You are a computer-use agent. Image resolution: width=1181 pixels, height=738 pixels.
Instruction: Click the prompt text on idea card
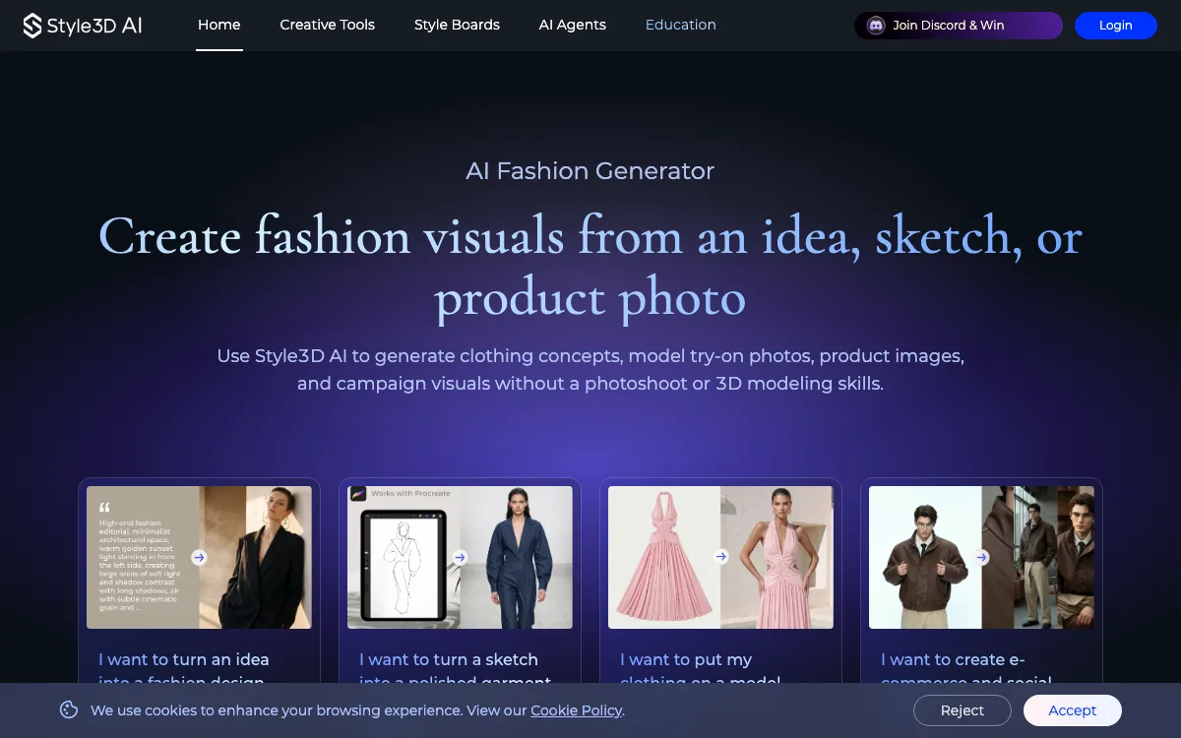pos(139,565)
